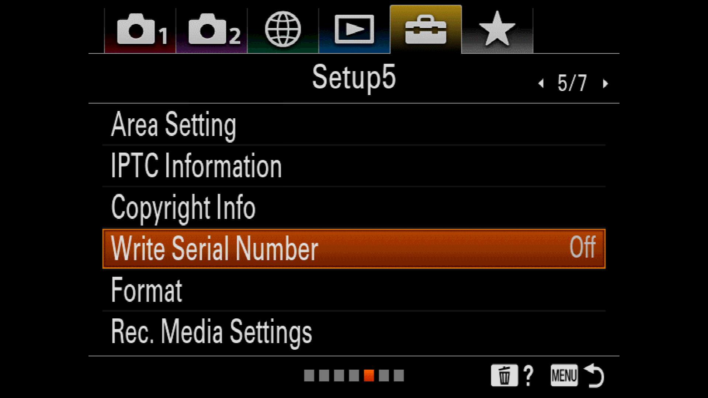
Task: Open the Camera Settings 2 tab
Action: tap(212, 30)
